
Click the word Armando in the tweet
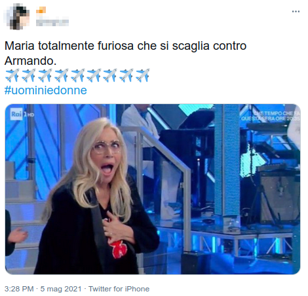coord(30,60)
